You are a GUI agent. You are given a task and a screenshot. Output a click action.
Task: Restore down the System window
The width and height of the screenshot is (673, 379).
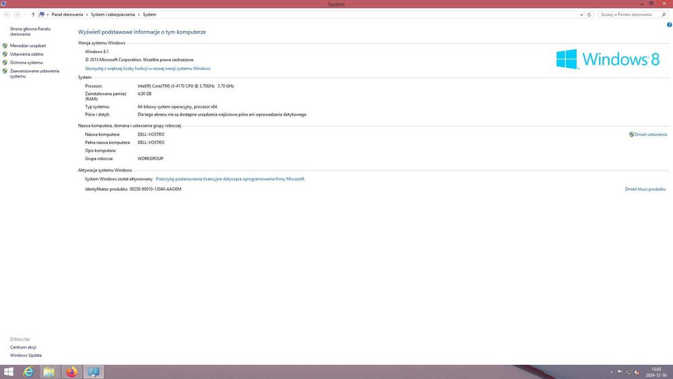point(651,4)
